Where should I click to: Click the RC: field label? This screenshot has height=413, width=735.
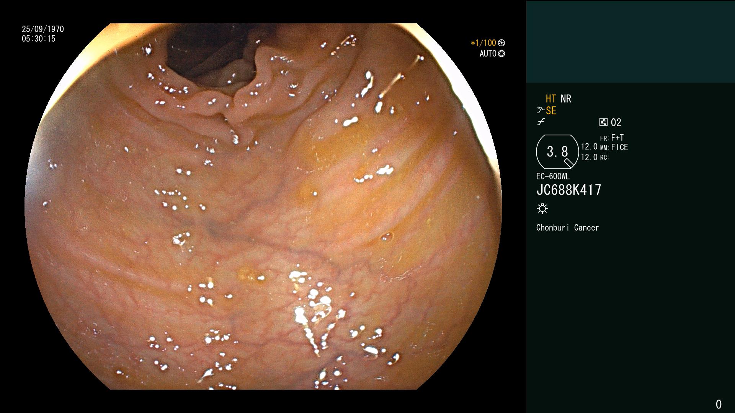point(604,157)
